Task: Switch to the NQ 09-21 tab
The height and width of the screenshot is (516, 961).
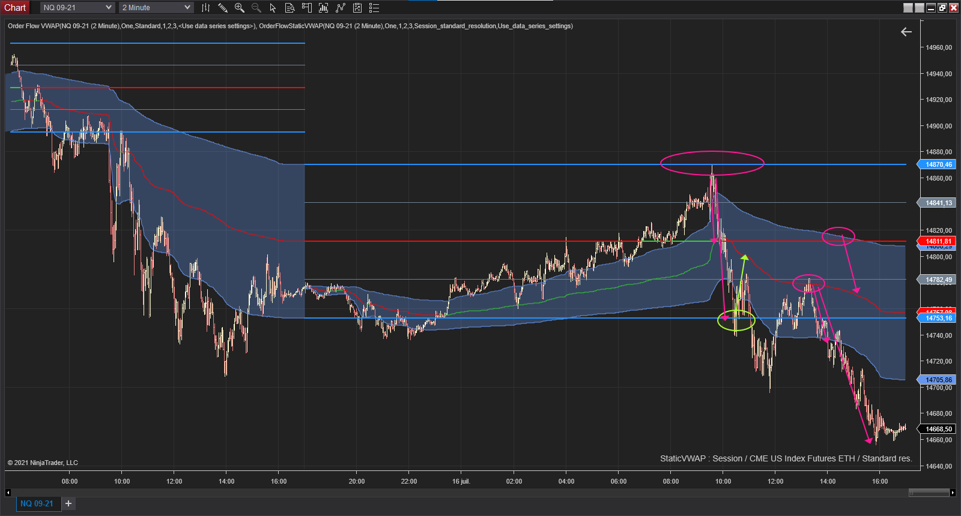Action: [x=37, y=503]
